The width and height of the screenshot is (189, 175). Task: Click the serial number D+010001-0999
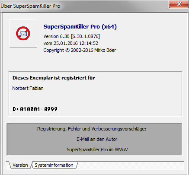coord(35,109)
